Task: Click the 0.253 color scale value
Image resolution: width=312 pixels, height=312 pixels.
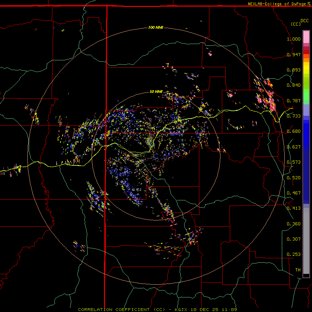Action: pyautogui.click(x=294, y=254)
